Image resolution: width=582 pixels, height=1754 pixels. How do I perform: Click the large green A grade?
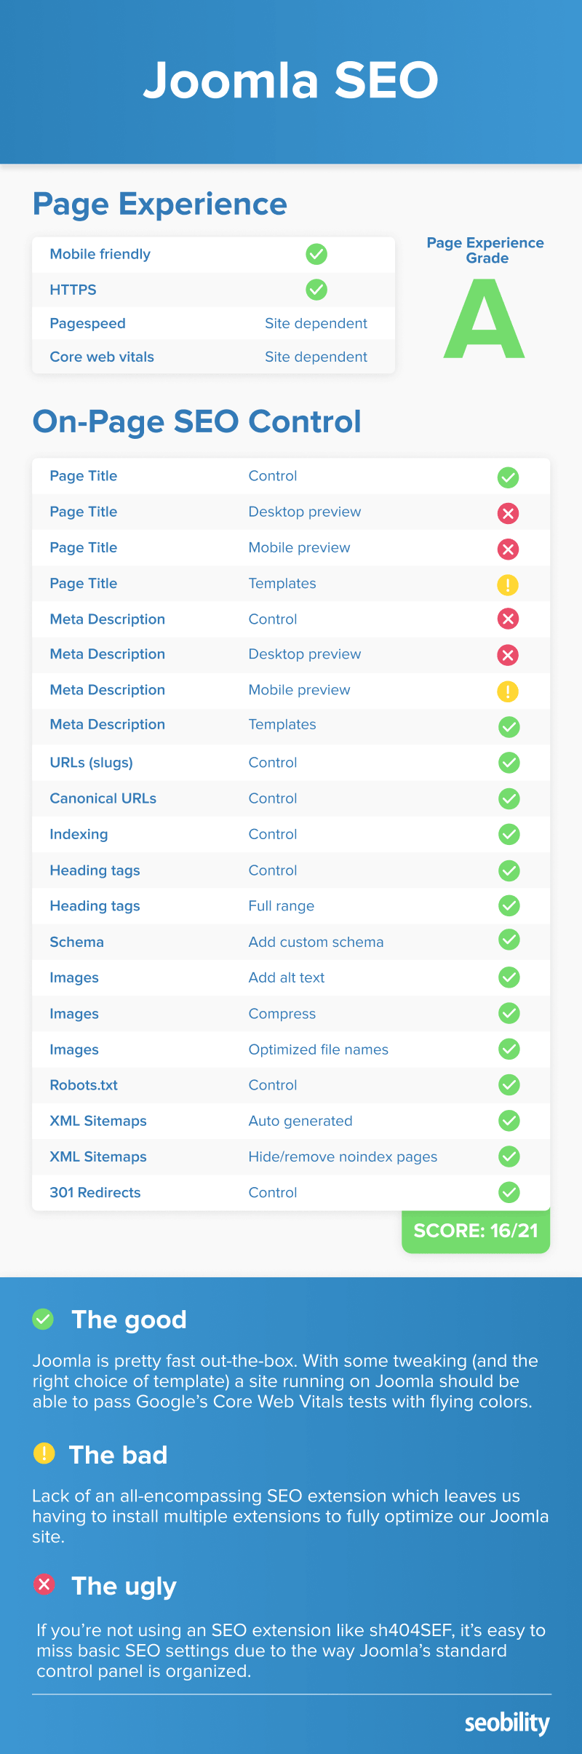485,319
